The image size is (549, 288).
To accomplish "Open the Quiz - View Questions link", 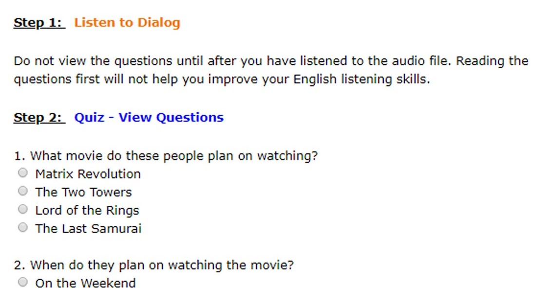I will [148, 117].
